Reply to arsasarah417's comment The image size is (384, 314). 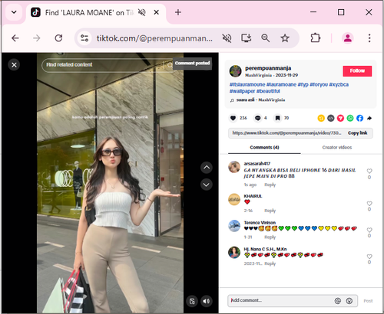[x=270, y=185]
